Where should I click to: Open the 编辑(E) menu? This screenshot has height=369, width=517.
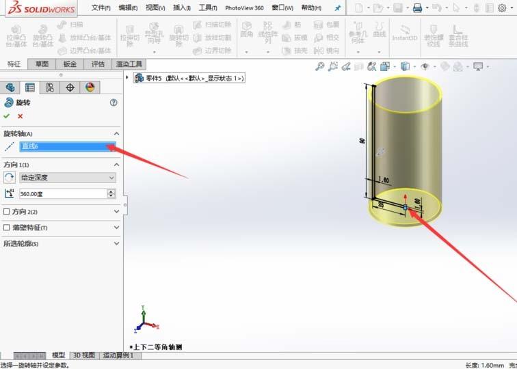point(128,8)
